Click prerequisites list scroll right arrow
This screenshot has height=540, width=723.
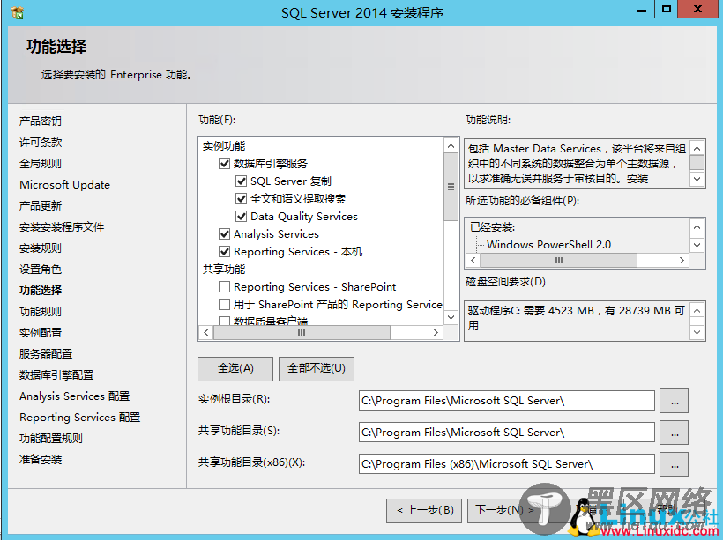click(x=682, y=261)
